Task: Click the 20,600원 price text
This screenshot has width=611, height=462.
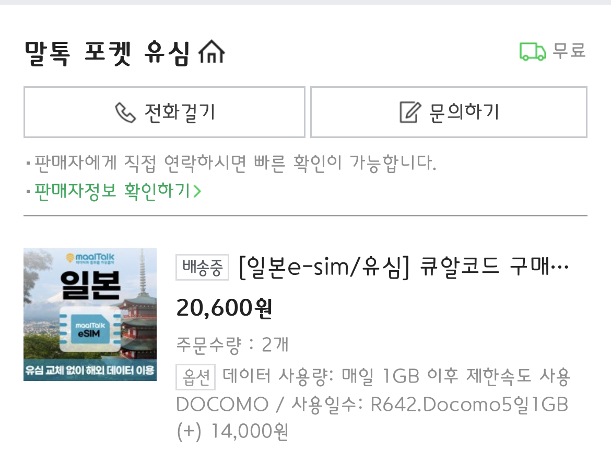Action: [224, 308]
